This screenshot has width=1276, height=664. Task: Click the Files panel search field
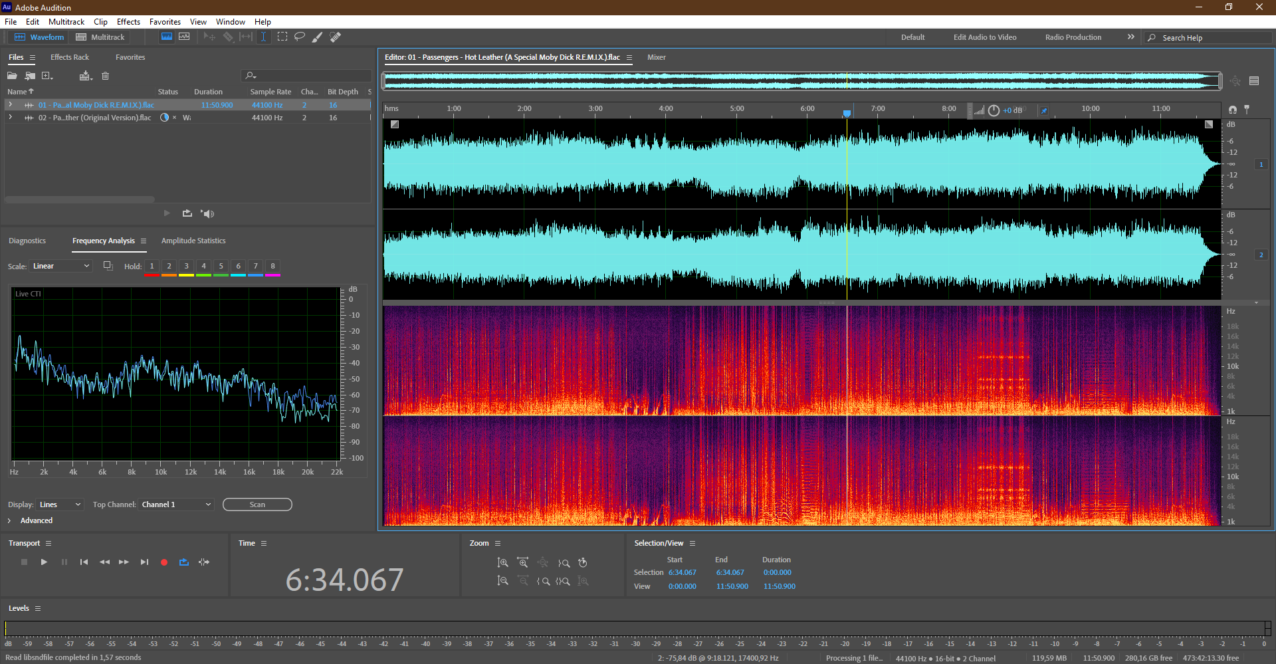click(x=306, y=76)
